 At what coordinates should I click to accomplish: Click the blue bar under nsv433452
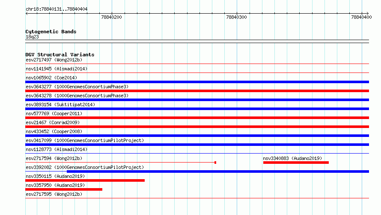coord(197,136)
